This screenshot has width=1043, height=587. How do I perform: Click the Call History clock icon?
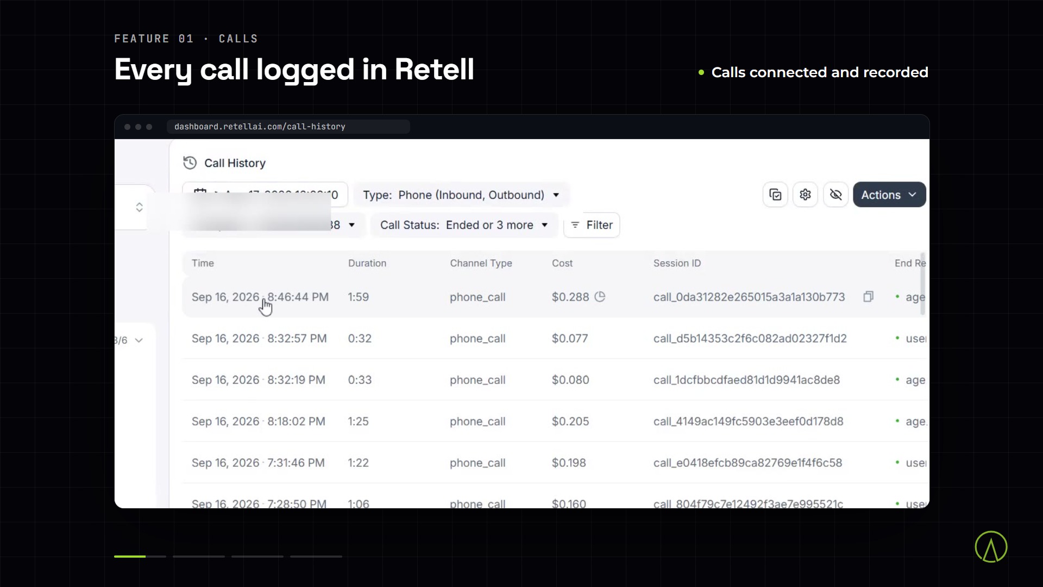190,163
